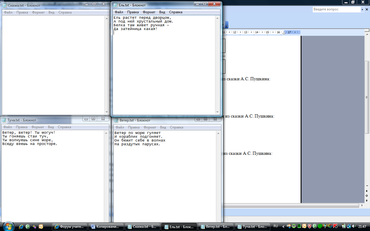Viewport: 370px width, 231px height.
Task: Open Формат menu in Ель.txt window
Action: [x=149, y=12]
